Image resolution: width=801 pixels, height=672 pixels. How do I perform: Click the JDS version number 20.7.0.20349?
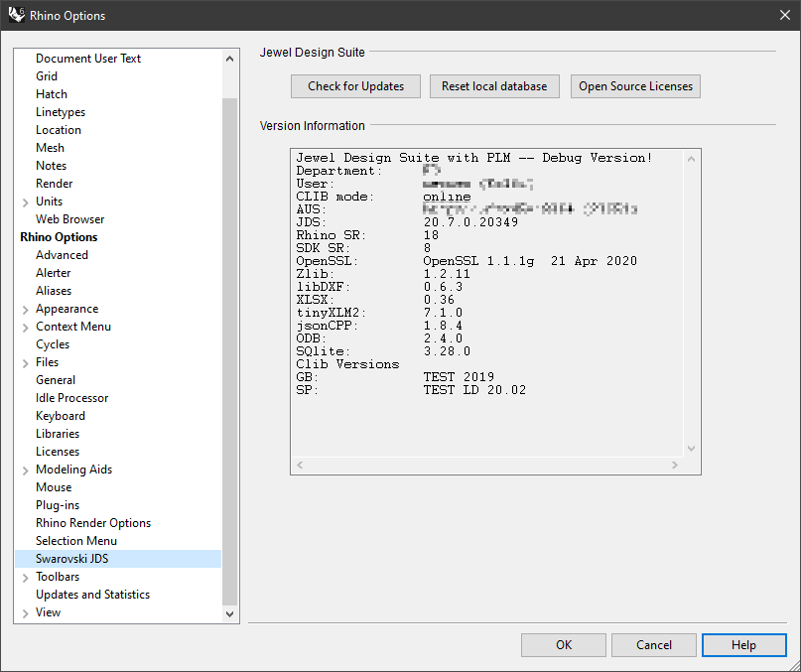coord(470,222)
